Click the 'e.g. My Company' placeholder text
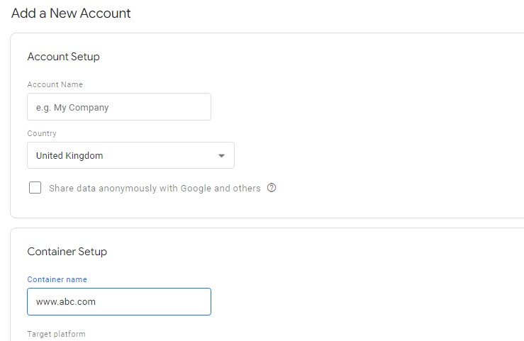Viewport: 524px width, 341px height. (x=72, y=108)
